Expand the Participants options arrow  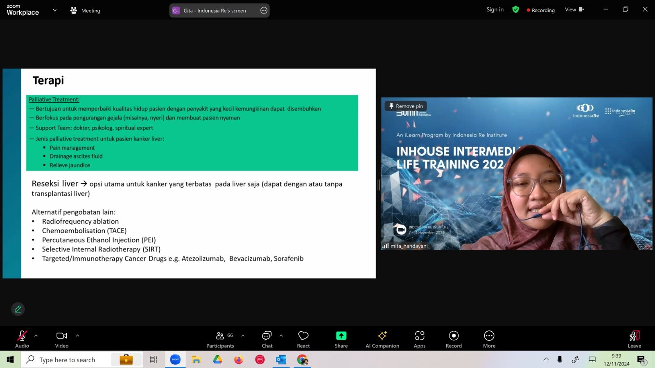(243, 336)
